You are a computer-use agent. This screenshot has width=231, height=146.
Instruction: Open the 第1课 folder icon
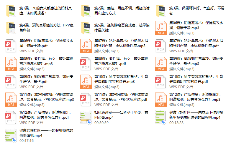(x=11, y=11)
